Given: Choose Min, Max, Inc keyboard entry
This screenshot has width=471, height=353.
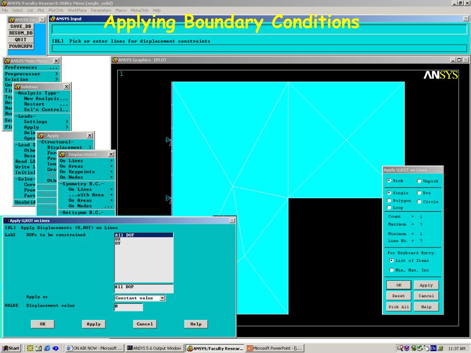Looking at the screenshot, I should 391,270.
